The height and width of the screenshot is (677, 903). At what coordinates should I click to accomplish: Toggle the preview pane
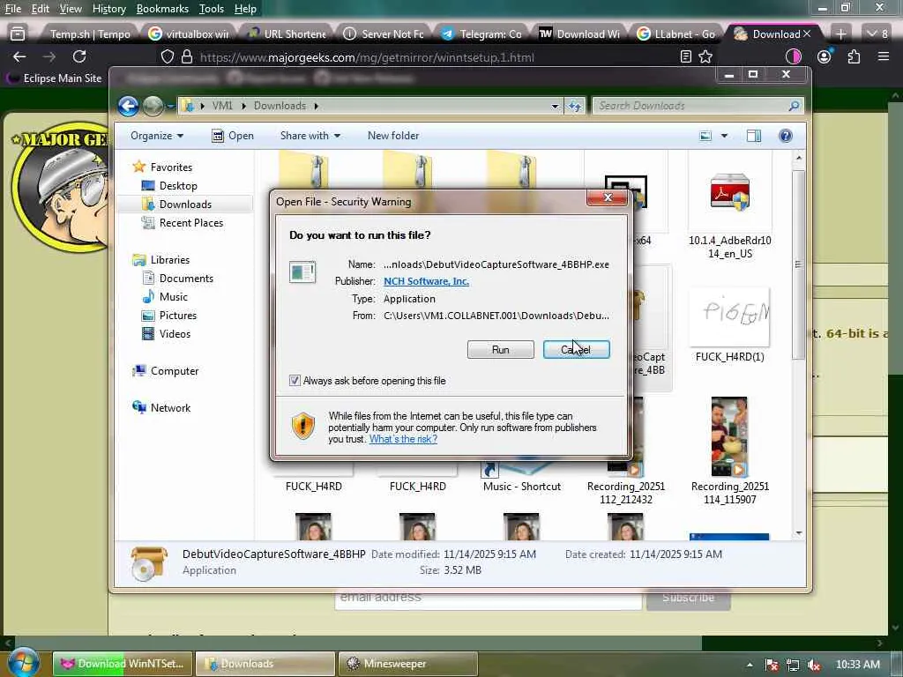[x=754, y=136]
